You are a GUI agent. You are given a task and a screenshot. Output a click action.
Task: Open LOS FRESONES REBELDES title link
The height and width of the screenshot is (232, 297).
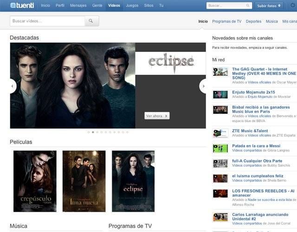263,193
